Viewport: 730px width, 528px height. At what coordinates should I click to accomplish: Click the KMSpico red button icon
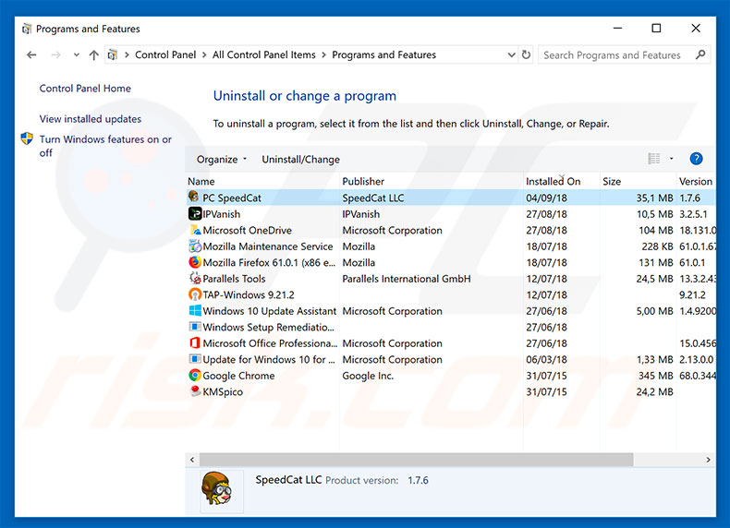[x=195, y=390]
